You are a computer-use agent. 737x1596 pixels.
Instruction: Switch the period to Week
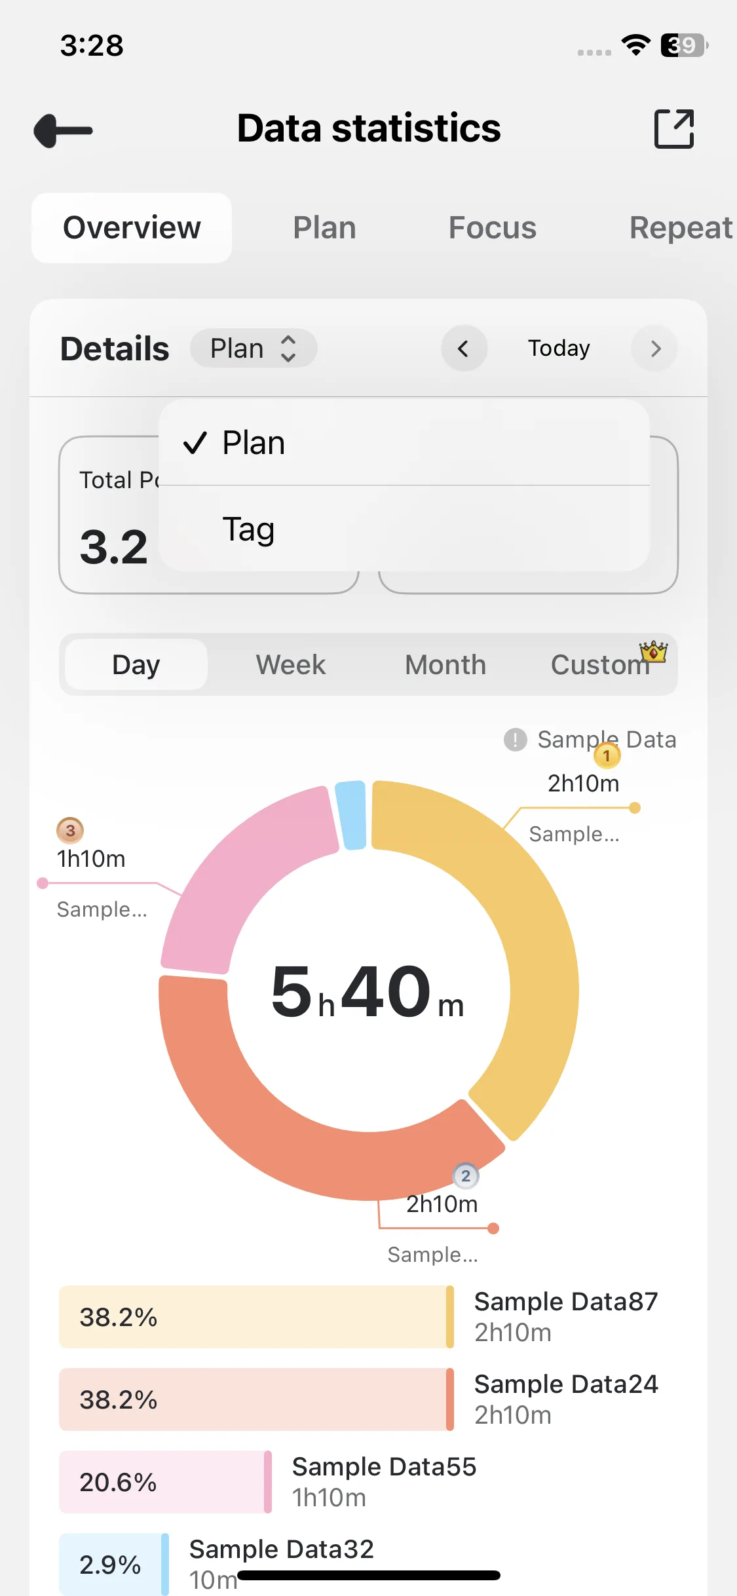tap(290, 664)
